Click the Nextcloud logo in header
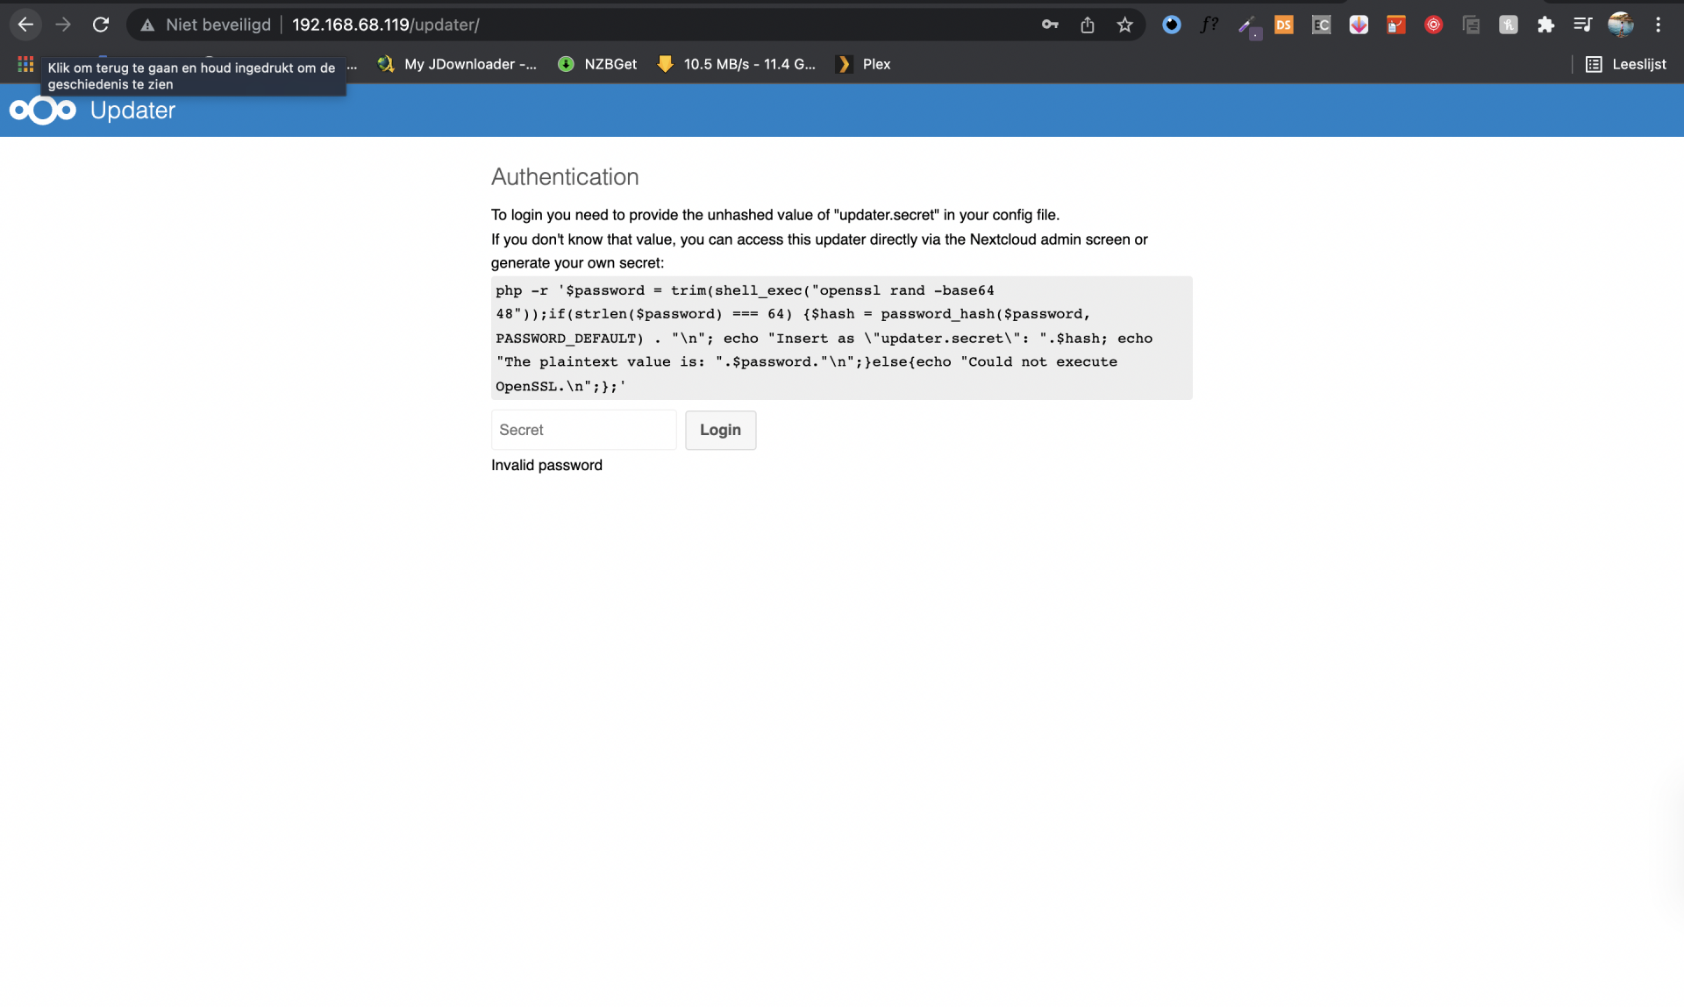The image size is (1684, 1007). 43,111
